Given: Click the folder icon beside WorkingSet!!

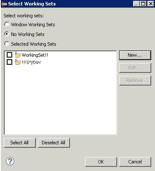Looking at the screenshot, I should 18,55.
